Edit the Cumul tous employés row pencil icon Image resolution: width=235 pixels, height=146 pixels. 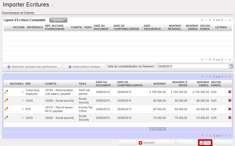click(x=6, y=92)
